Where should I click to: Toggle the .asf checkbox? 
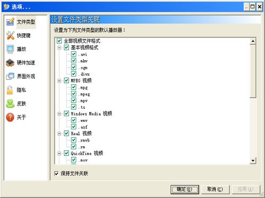pyautogui.click(x=74, y=127)
